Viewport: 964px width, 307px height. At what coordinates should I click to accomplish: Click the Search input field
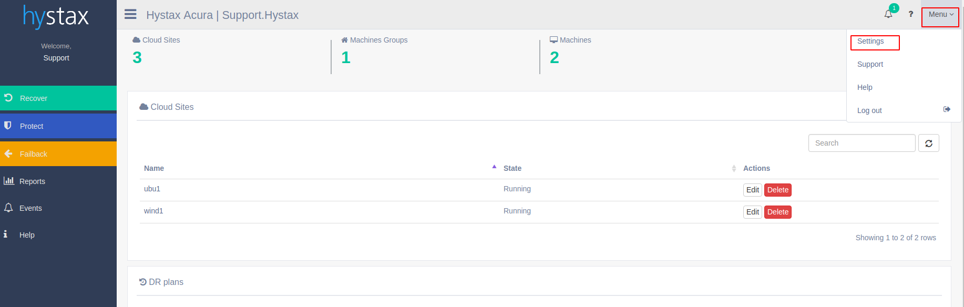click(862, 143)
